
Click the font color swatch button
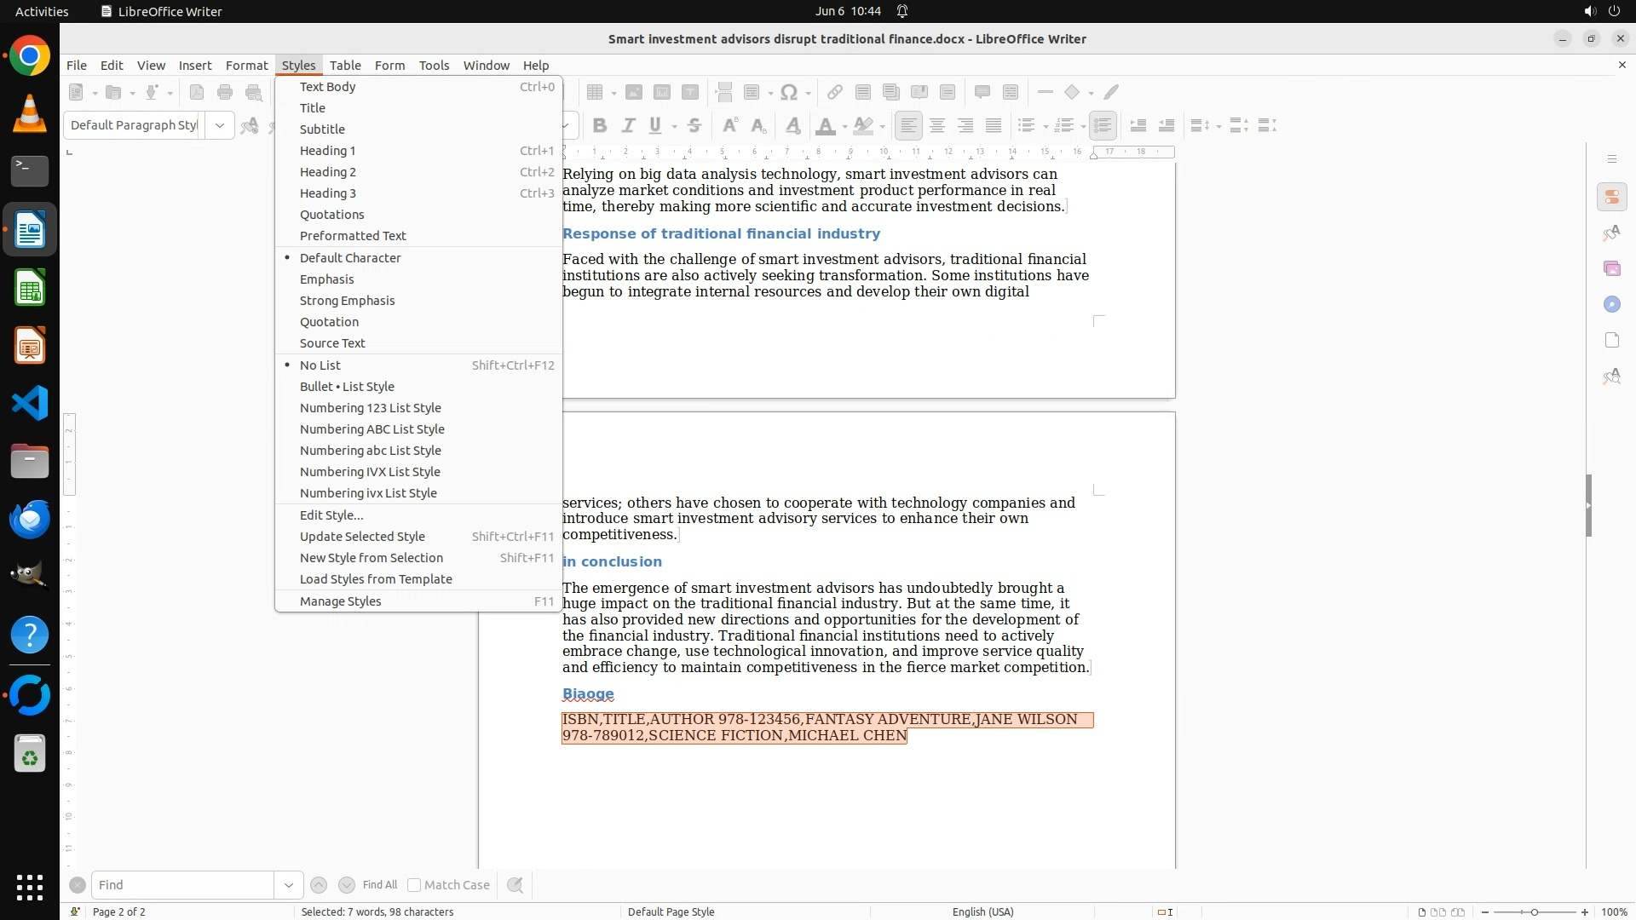[825, 126]
